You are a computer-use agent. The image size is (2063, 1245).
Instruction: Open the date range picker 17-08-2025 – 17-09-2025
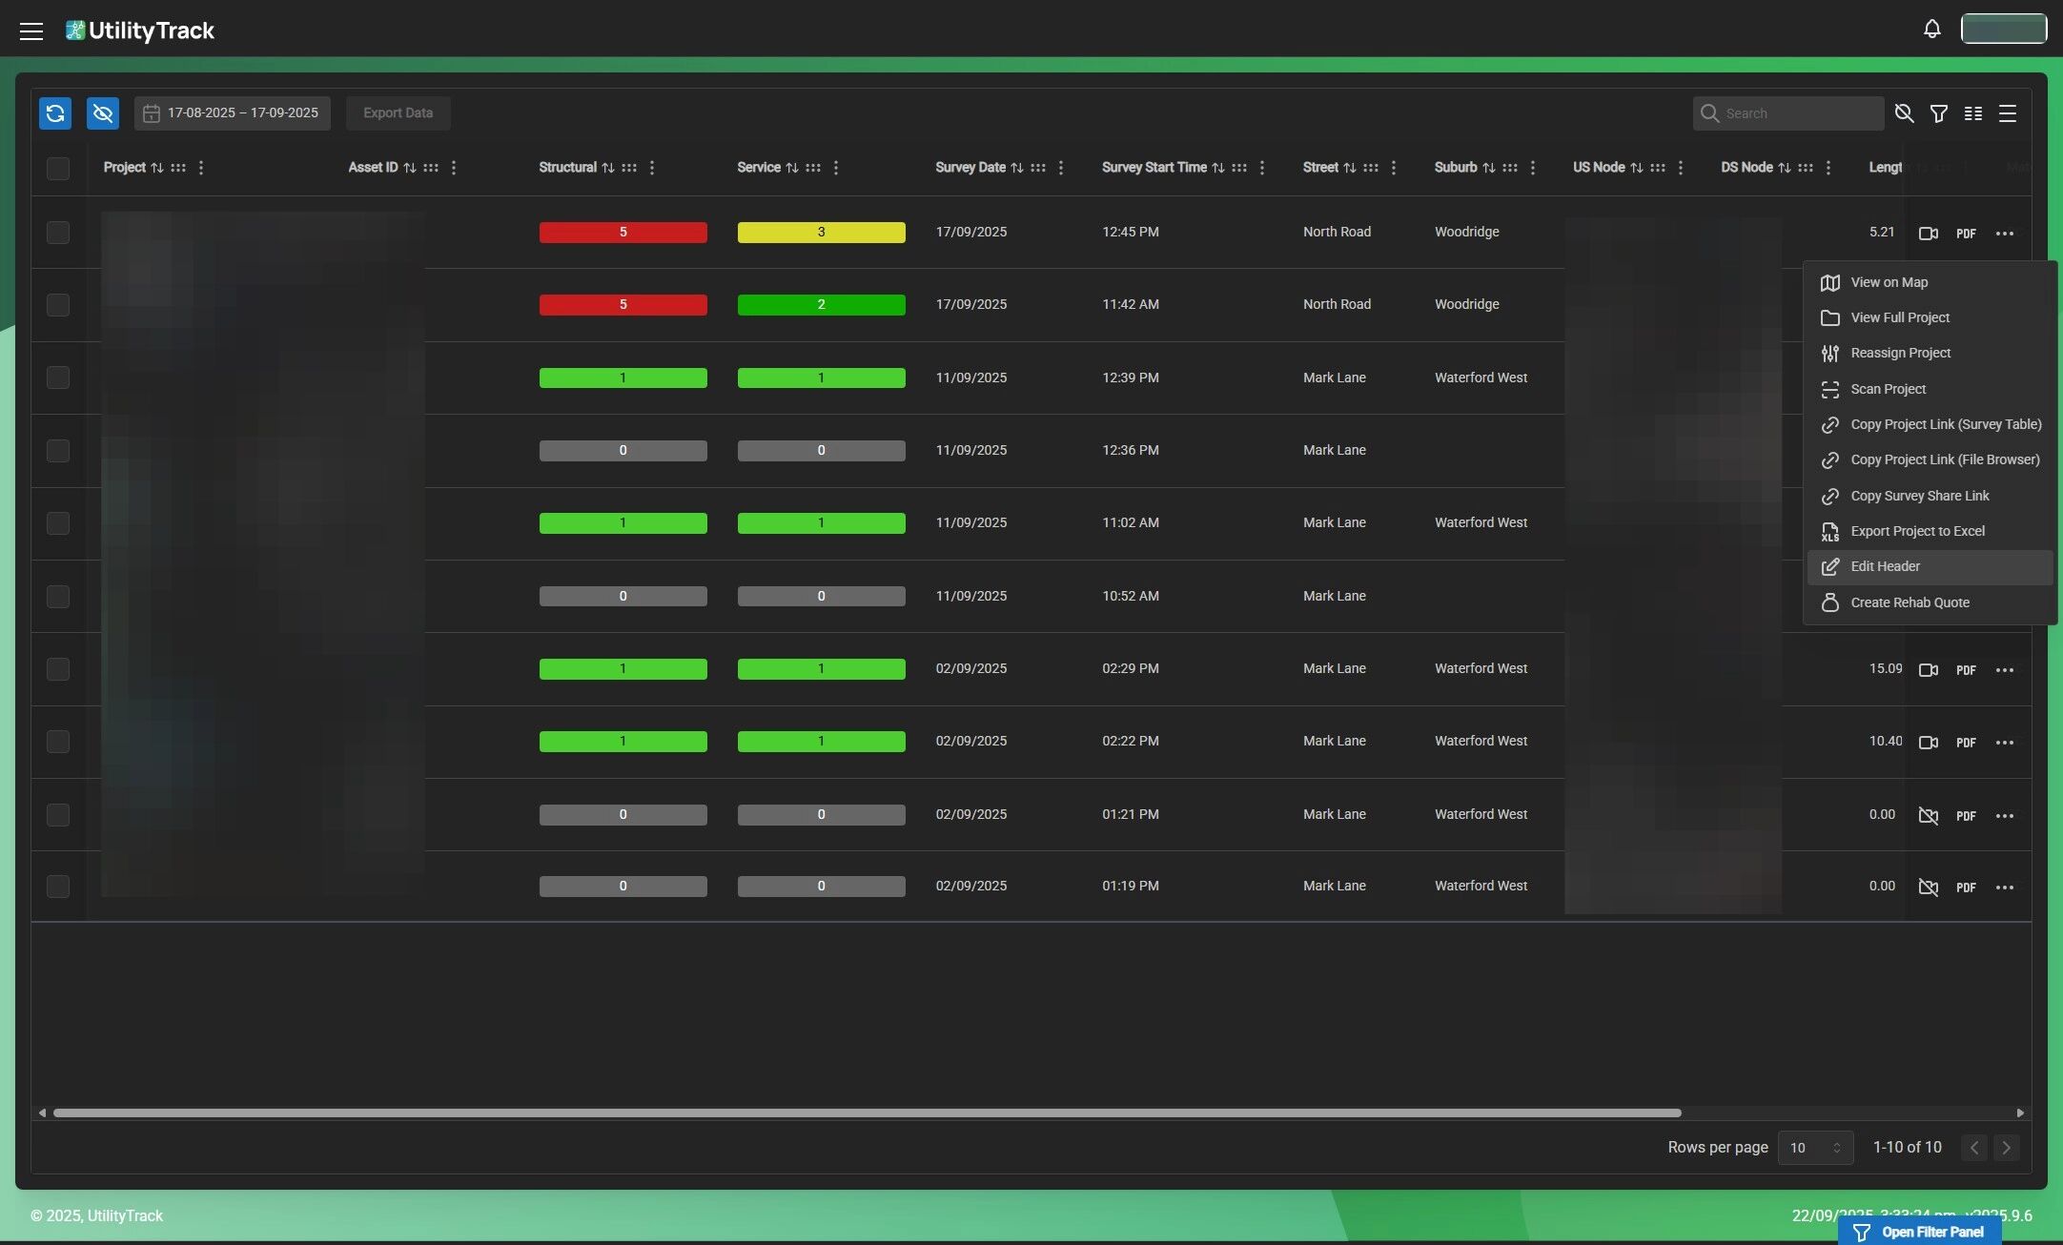(x=232, y=113)
